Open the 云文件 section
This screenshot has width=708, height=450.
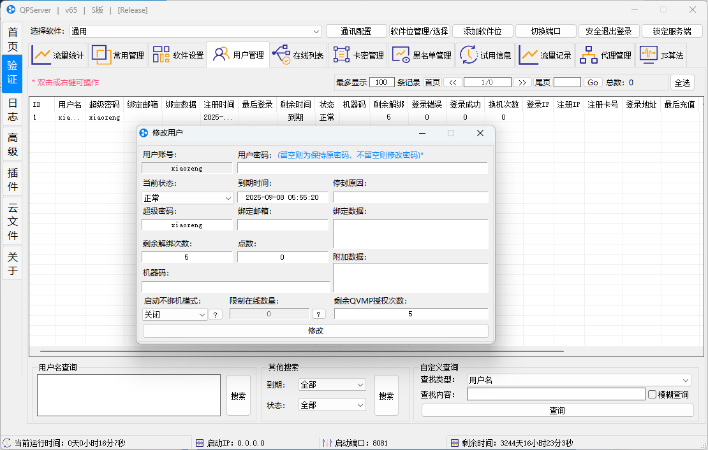(11, 220)
